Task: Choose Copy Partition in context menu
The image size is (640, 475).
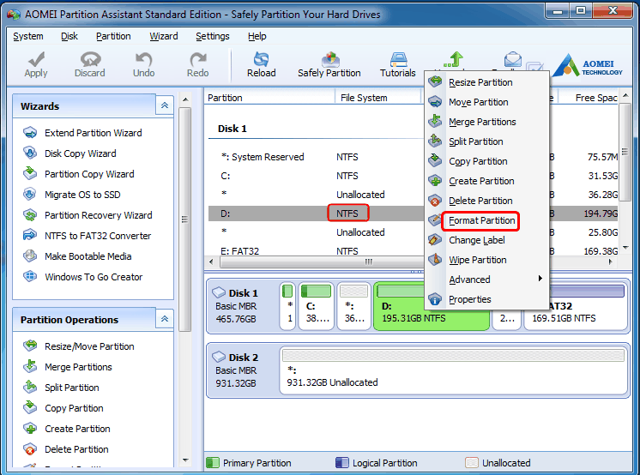Action: click(x=486, y=161)
